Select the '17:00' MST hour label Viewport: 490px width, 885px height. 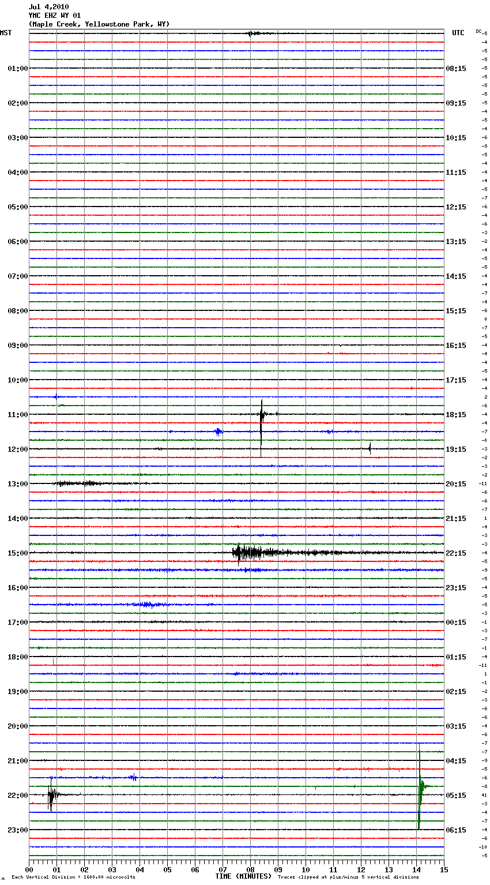[17, 622]
